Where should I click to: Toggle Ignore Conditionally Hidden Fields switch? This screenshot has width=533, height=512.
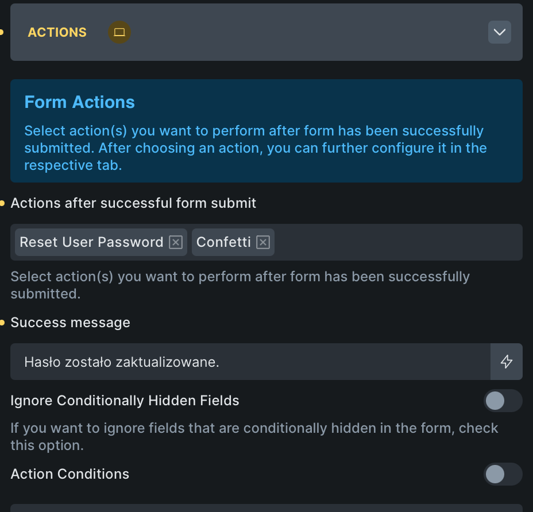pyautogui.click(x=503, y=401)
